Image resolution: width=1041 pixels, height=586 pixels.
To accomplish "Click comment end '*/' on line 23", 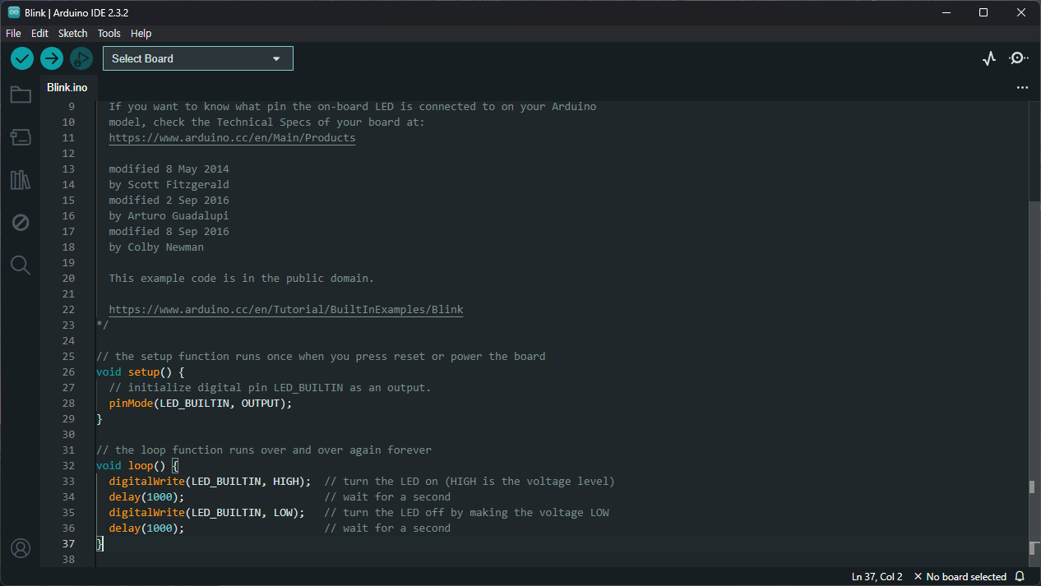I will pyautogui.click(x=102, y=325).
